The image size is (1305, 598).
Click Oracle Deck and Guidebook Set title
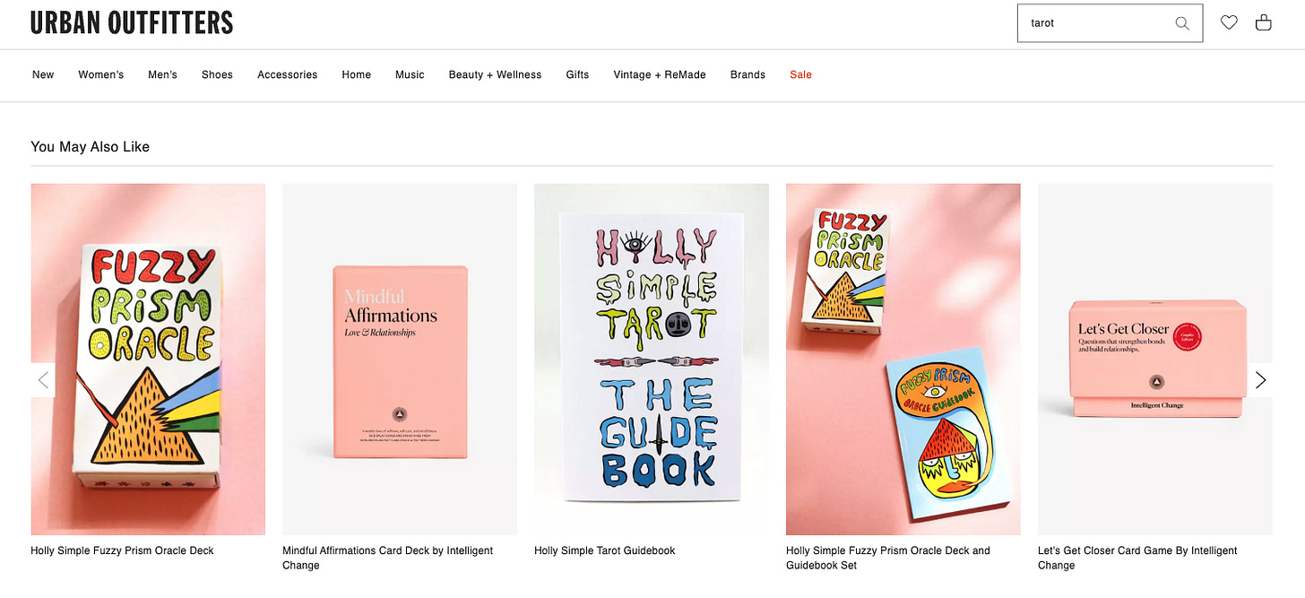(x=888, y=558)
